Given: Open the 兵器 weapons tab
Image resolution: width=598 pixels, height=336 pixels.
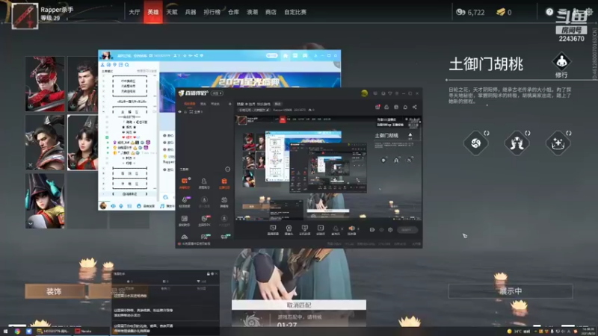Looking at the screenshot, I should click(191, 12).
